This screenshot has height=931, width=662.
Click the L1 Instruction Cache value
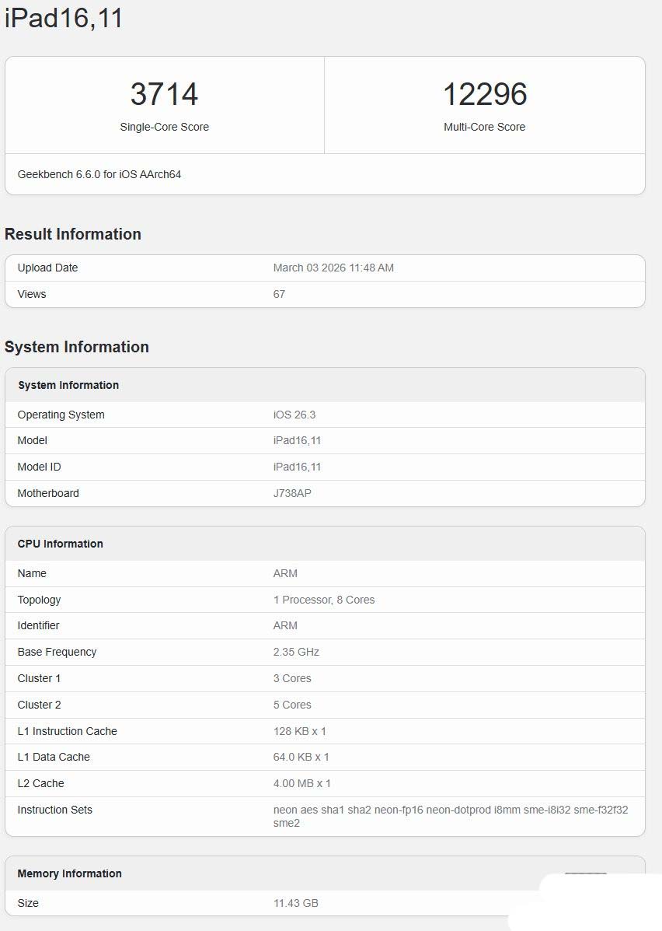(300, 731)
